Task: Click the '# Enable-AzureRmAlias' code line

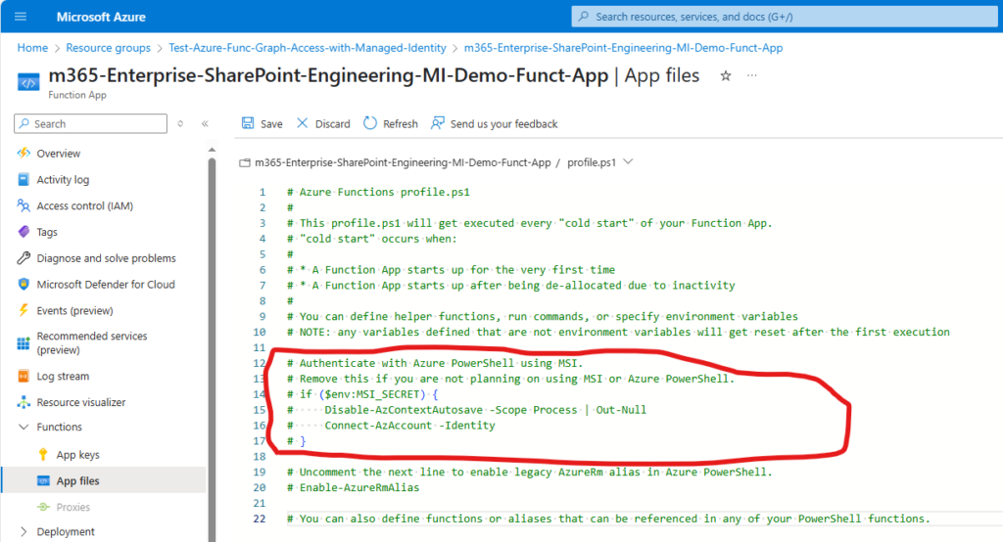Action: [353, 487]
